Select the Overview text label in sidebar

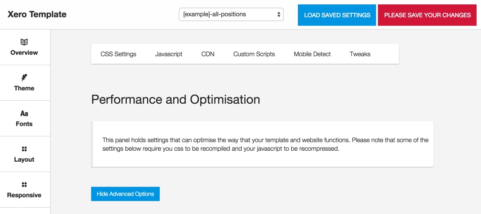24,53
